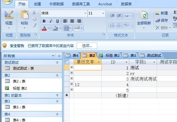Expand the 表1 的副本 group
The width and height of the screenshot is (177, 122).
point(57,96)
